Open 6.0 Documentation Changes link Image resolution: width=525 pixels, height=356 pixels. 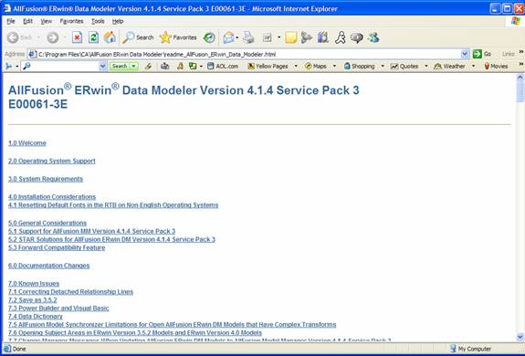[49, 266]
